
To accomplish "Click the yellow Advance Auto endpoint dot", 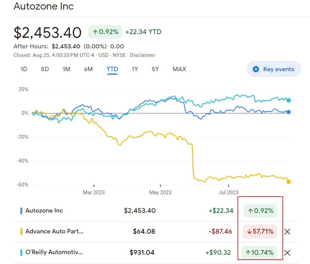I will [289, 182].
